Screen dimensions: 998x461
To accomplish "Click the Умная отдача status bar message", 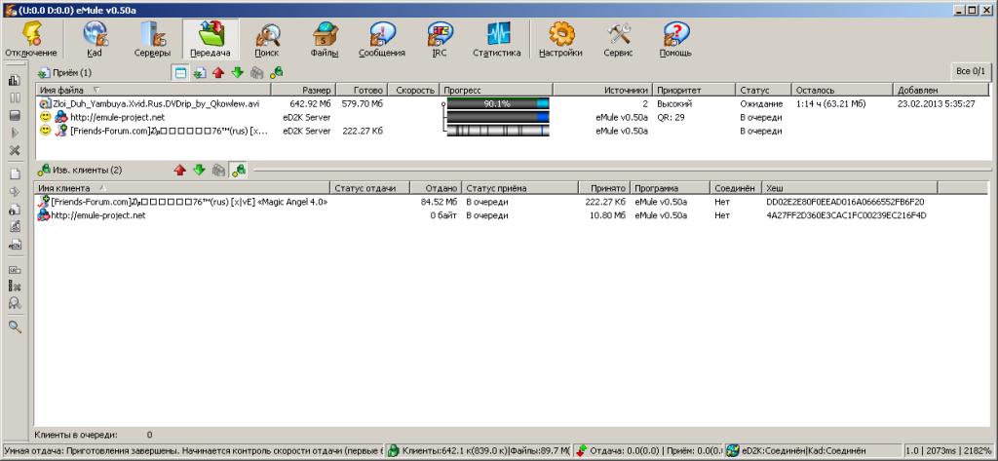I will pos(193,451).
